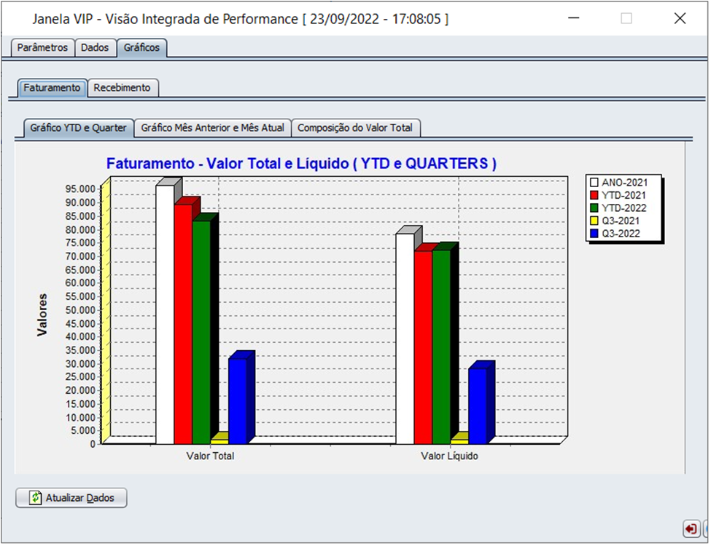711x546 pixels.
Task: View the Composição do Valor Total tab
Action: click(355, 127)
